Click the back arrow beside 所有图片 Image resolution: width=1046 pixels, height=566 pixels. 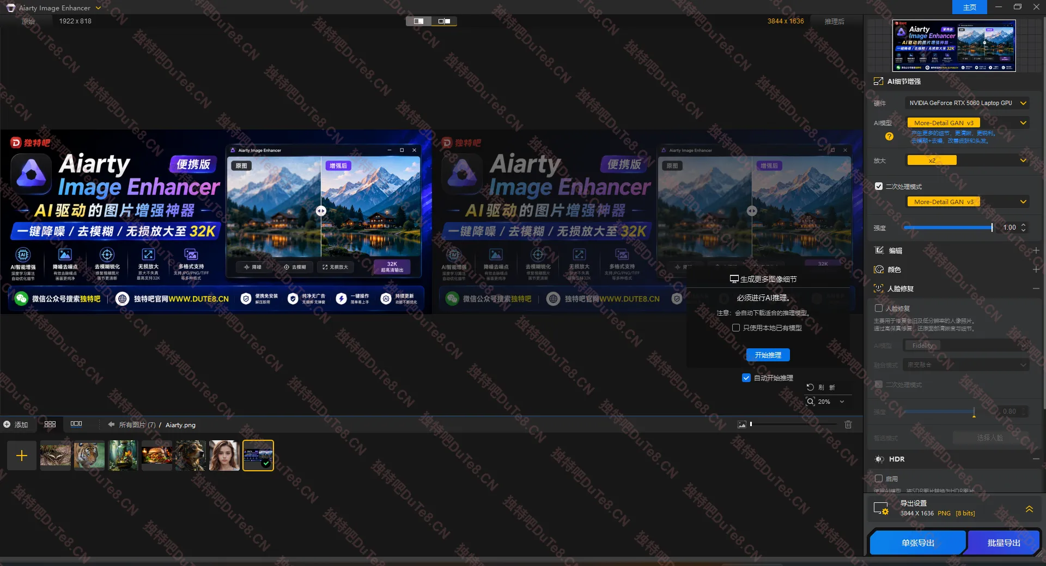(x=111, y=424)
